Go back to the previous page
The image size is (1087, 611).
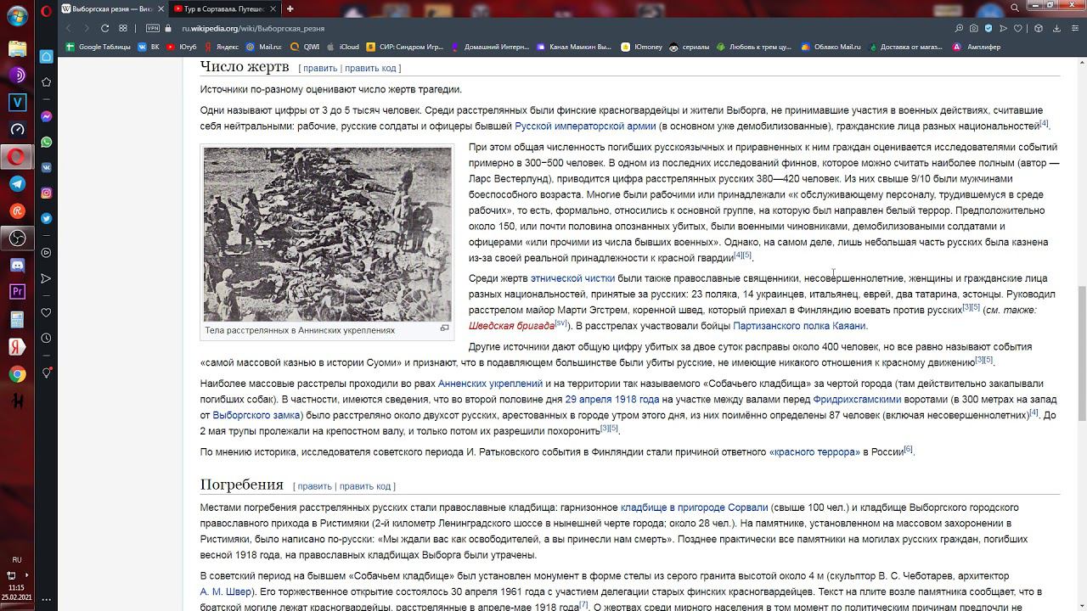point(69,28)
